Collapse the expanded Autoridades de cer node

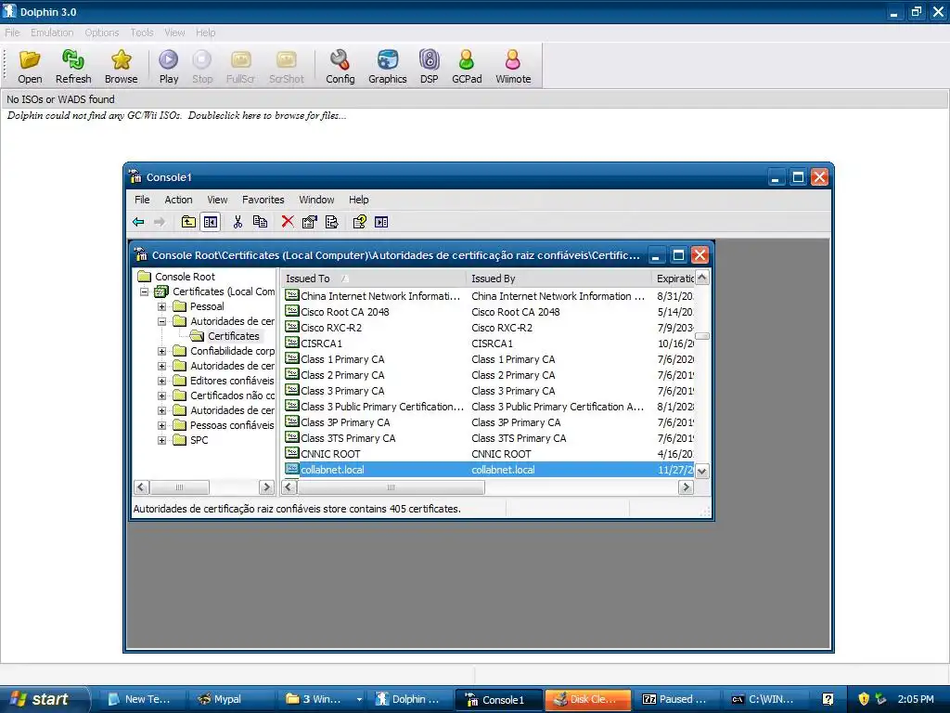tap(161, 321)
